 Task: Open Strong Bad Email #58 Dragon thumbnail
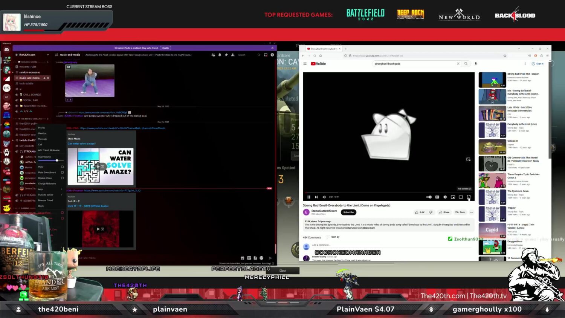pyautogui.click(x=492, y=80)
